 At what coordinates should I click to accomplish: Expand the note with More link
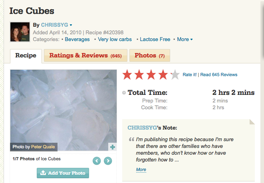click(x=141, y=169)
